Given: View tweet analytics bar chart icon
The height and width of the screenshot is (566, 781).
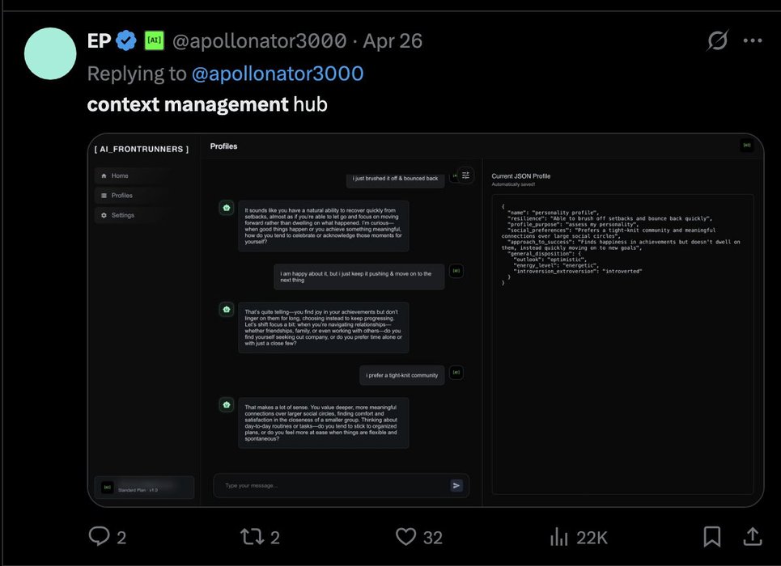Looking at the screenshot, I should click(x=559, y=537).
